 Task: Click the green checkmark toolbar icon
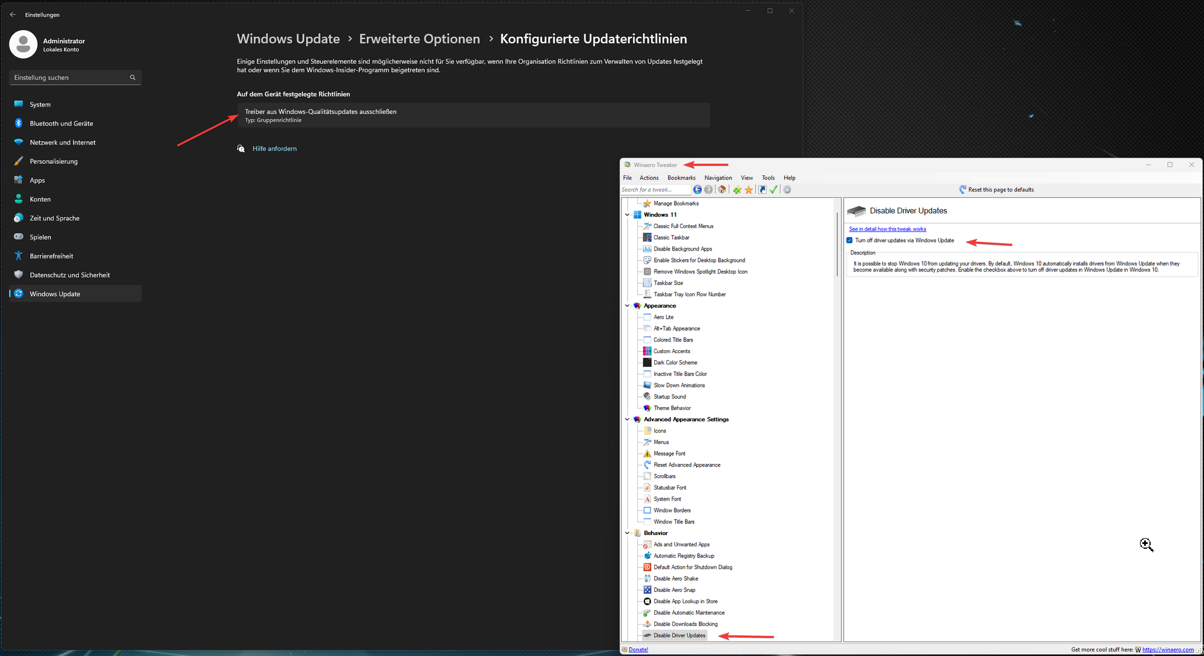[x=774, y=190]
